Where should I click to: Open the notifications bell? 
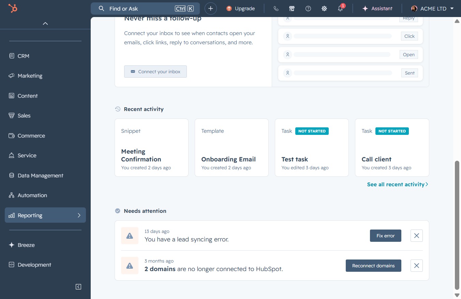click(x=340, y=9)
